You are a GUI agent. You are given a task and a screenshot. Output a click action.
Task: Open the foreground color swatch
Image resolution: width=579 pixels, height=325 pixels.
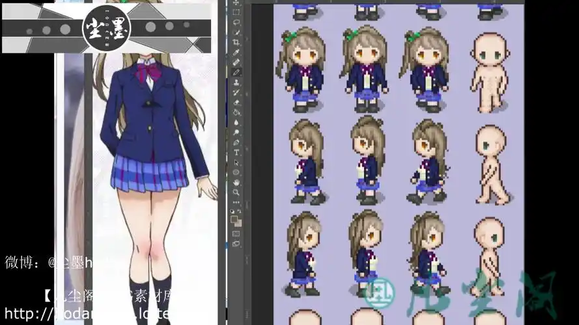tap(234, 219)
